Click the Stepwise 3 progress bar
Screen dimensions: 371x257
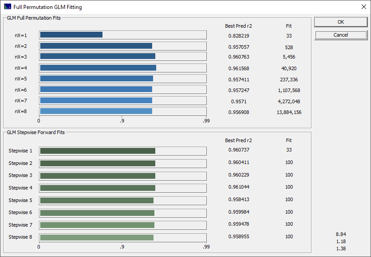click(123, 176)
